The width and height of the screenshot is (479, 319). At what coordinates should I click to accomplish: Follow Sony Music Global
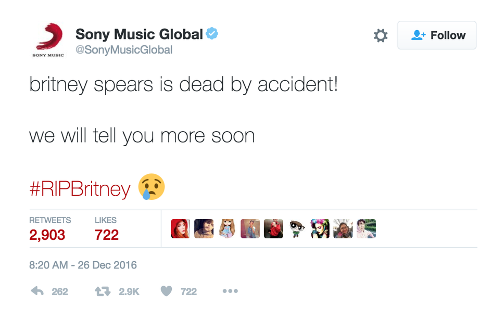click(437, 35)
